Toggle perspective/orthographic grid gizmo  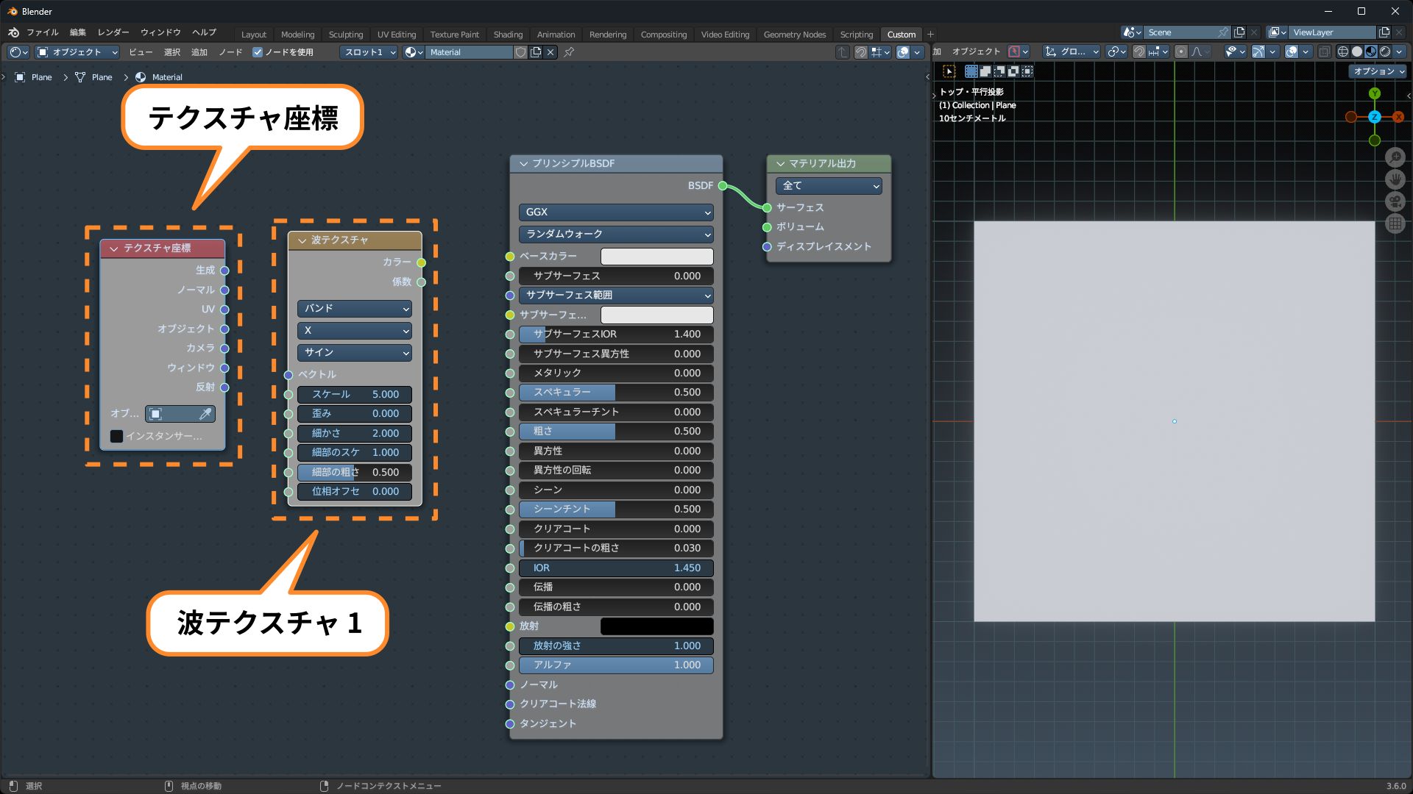pyautogui.click(x=1395, y=224)
